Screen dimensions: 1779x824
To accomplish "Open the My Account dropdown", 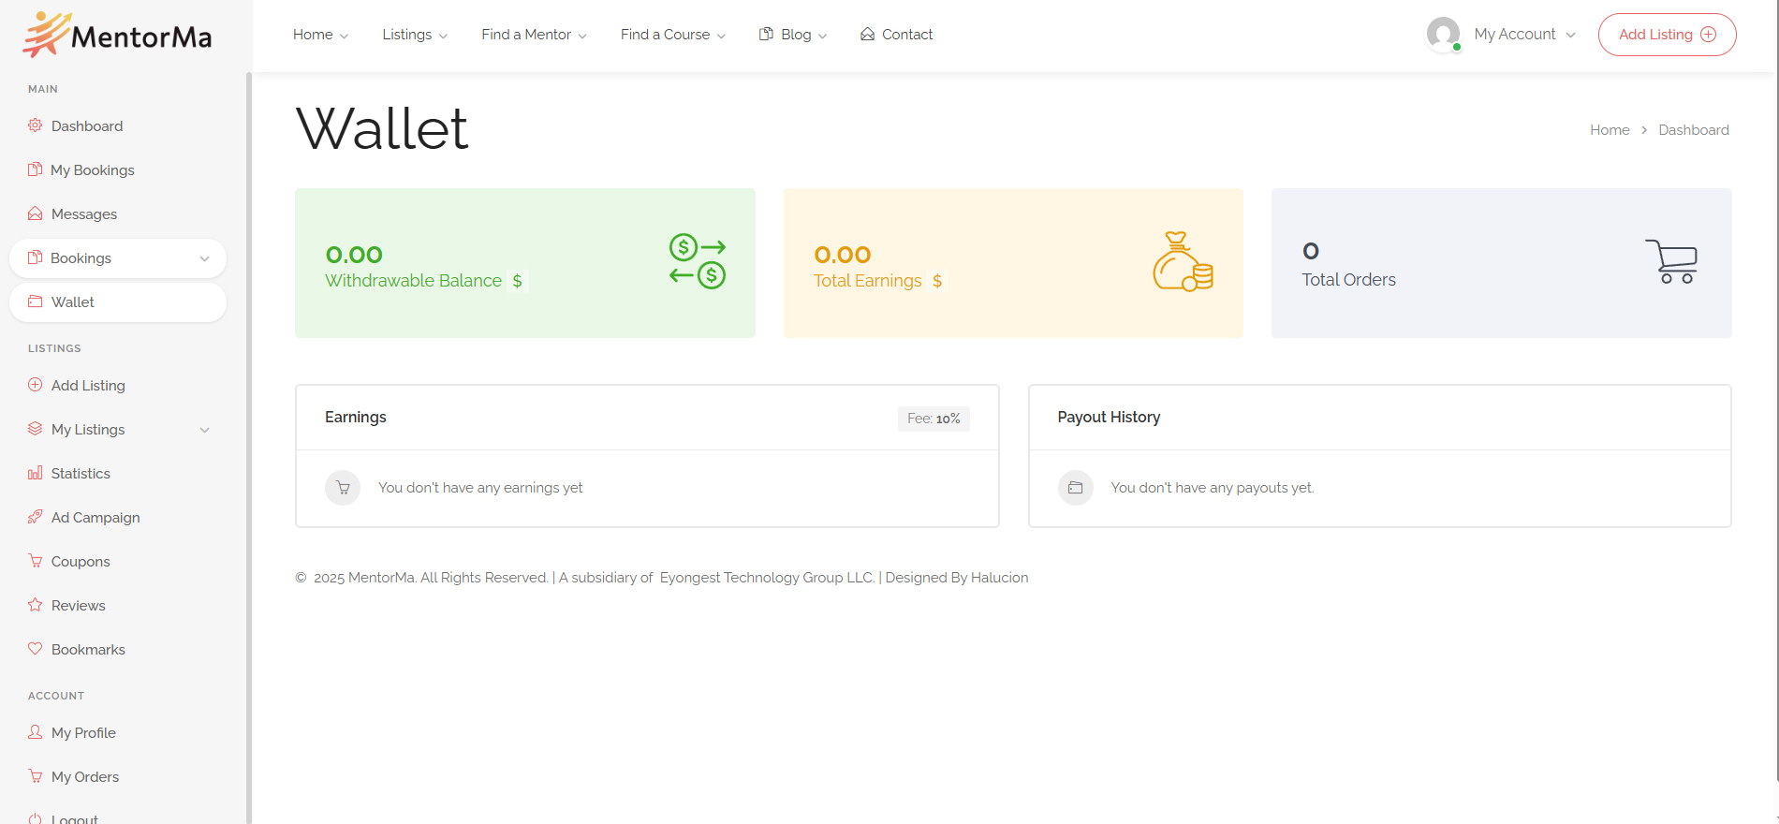I will 1523,35.
